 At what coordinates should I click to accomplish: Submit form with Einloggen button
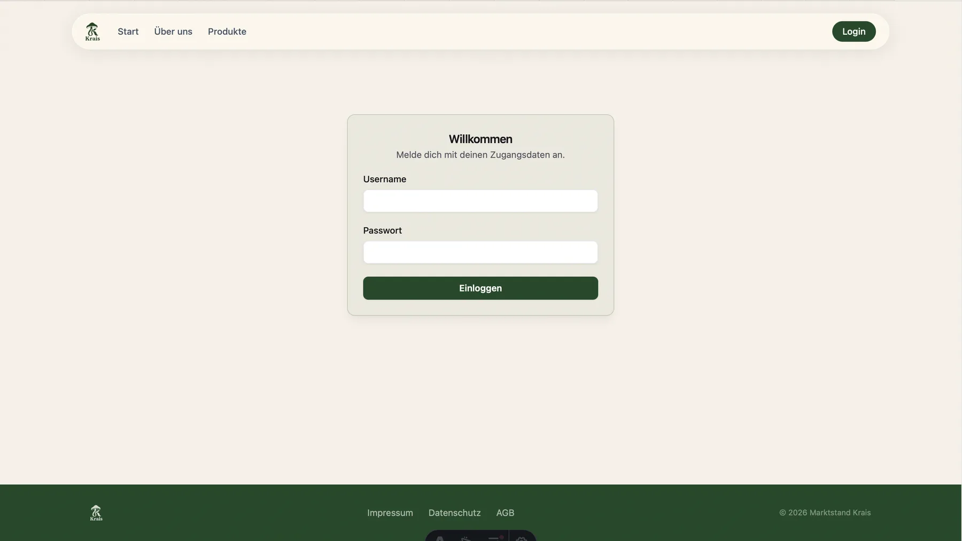(480, 288)
